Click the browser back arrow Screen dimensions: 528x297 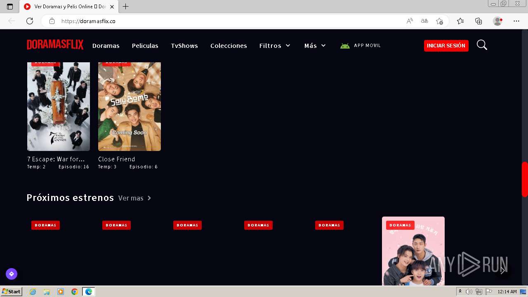(x=12, y=21)
